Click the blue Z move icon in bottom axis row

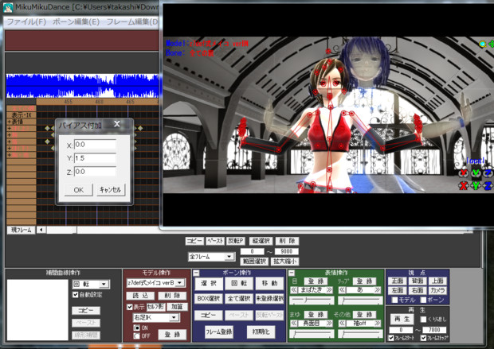pos(488,185)
